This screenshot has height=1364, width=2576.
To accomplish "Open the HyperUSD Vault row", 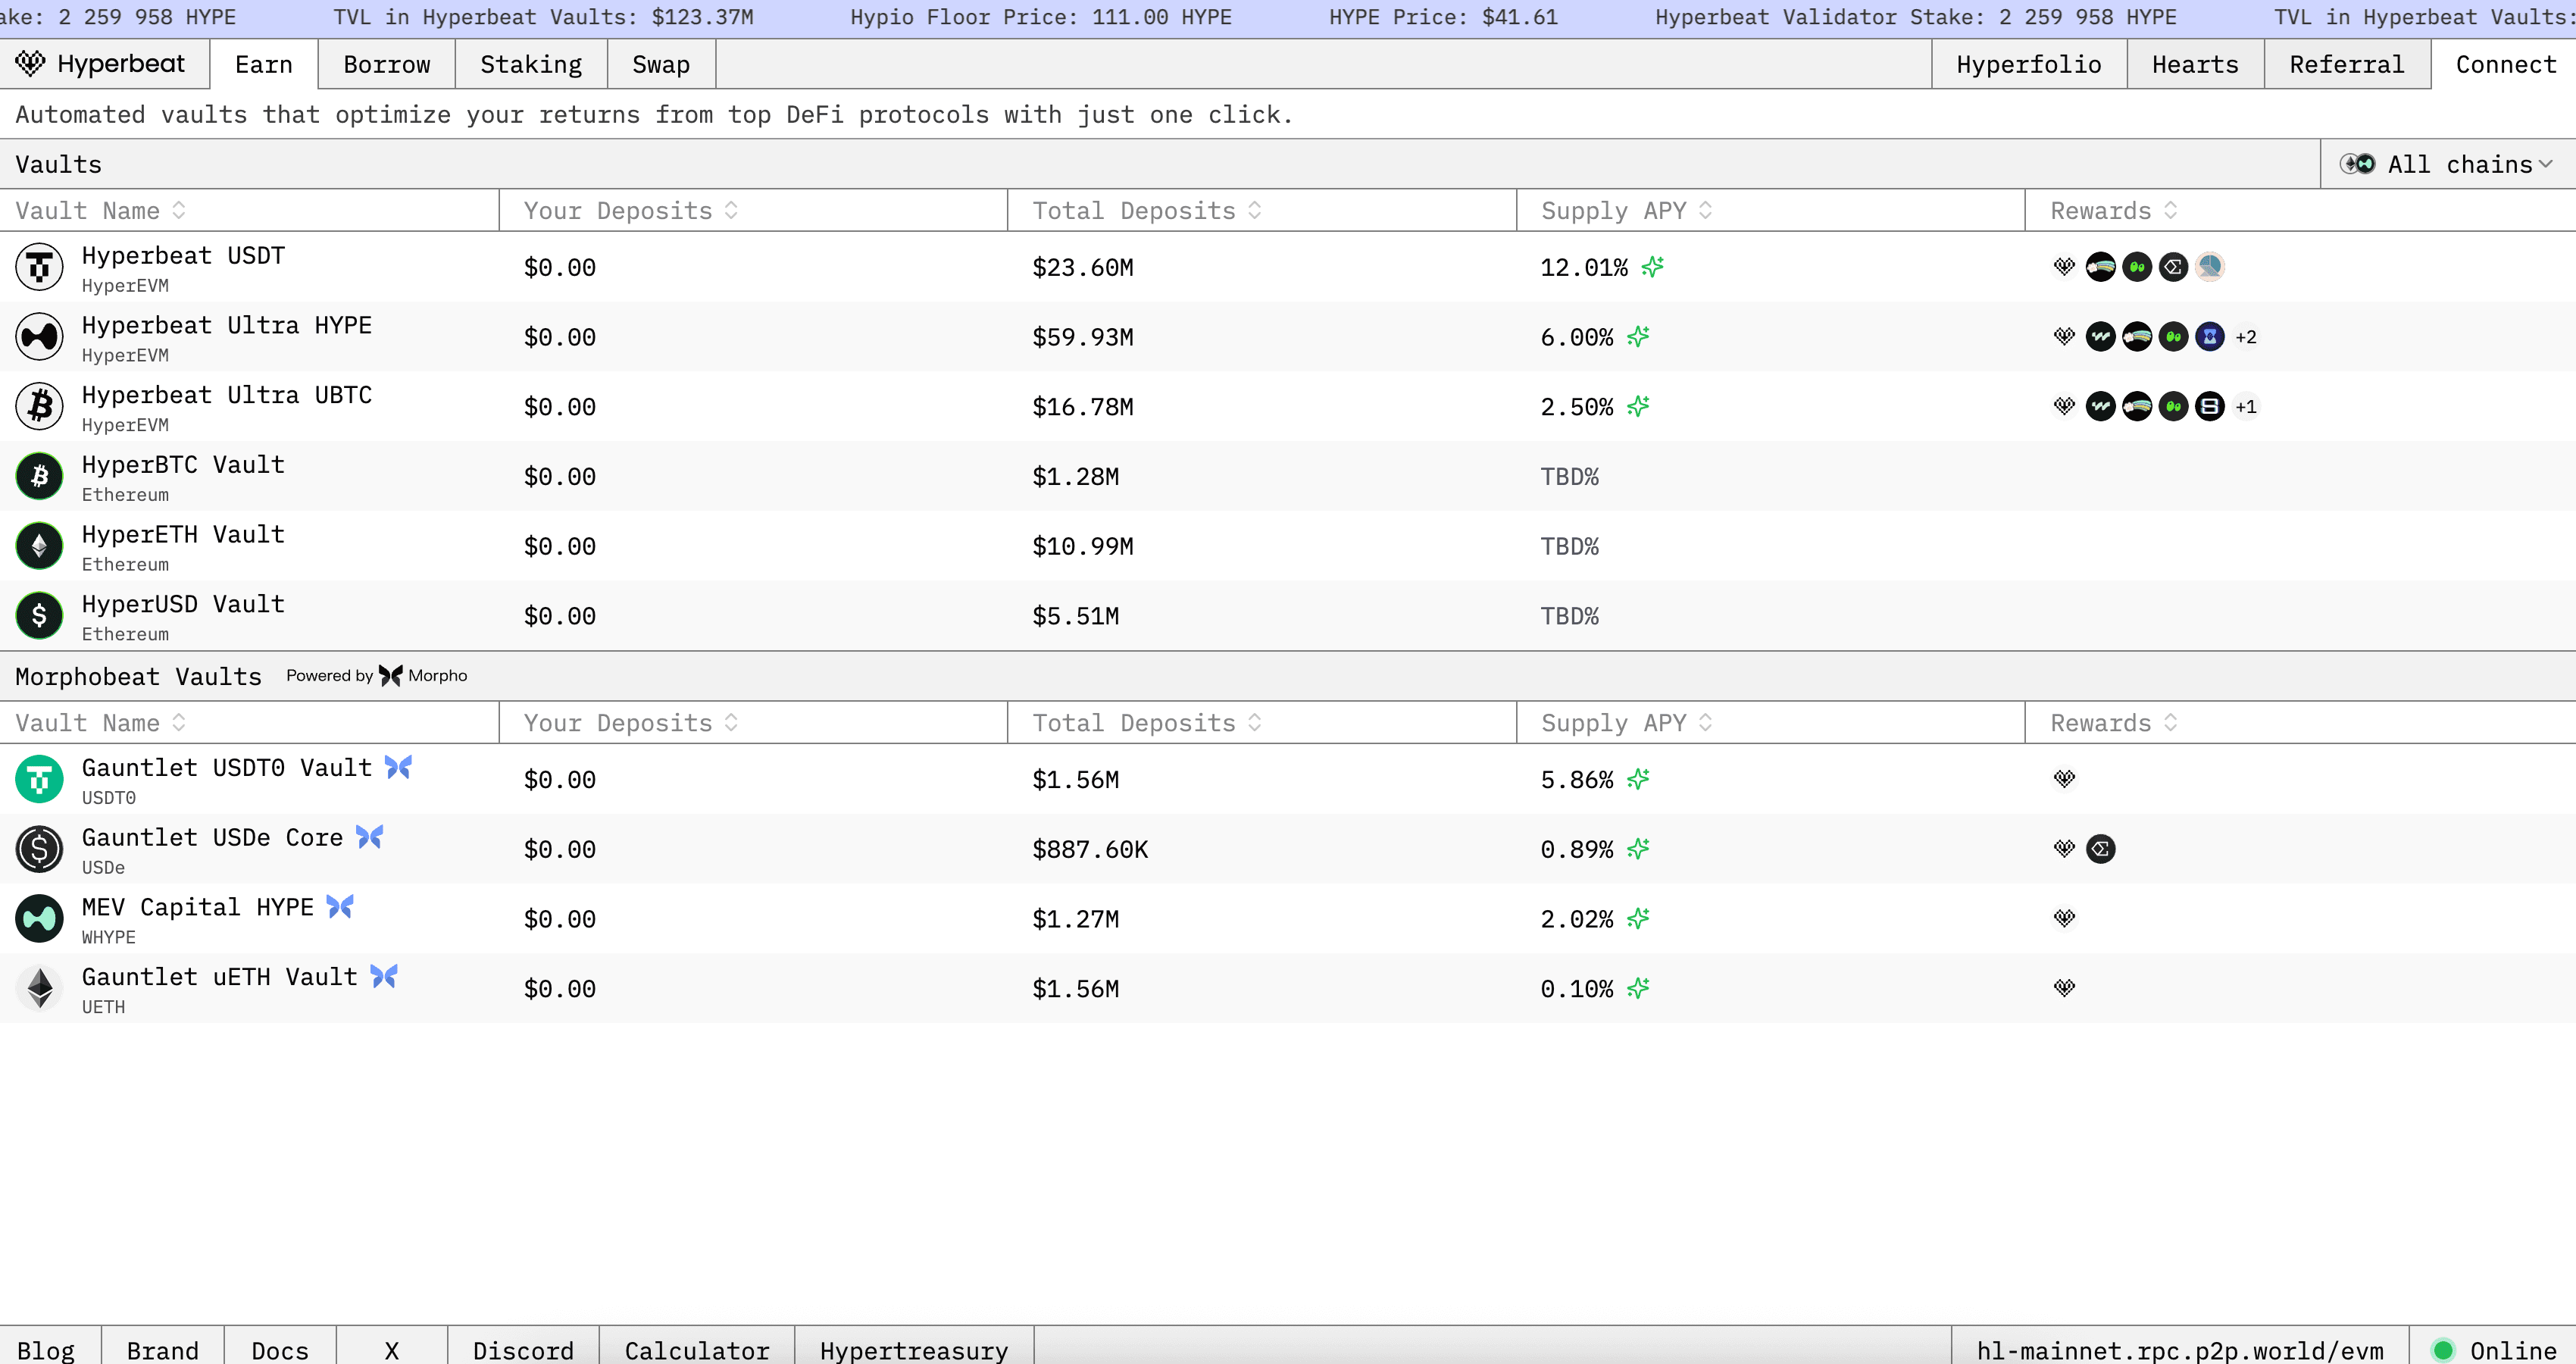I will 183,604.
